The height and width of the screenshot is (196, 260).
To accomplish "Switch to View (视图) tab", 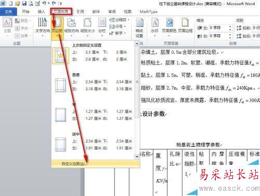I will pos(127,11).
